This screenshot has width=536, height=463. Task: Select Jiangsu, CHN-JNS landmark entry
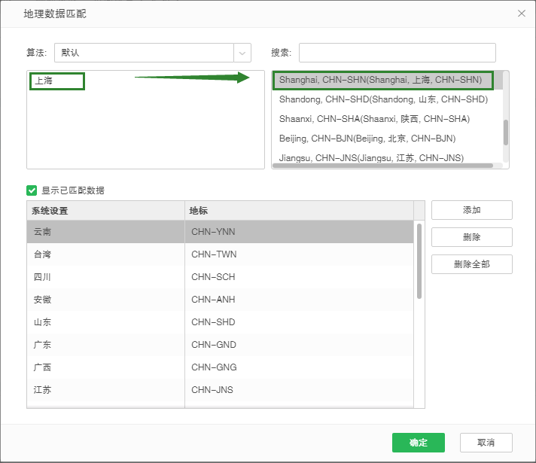click(371, 158)
